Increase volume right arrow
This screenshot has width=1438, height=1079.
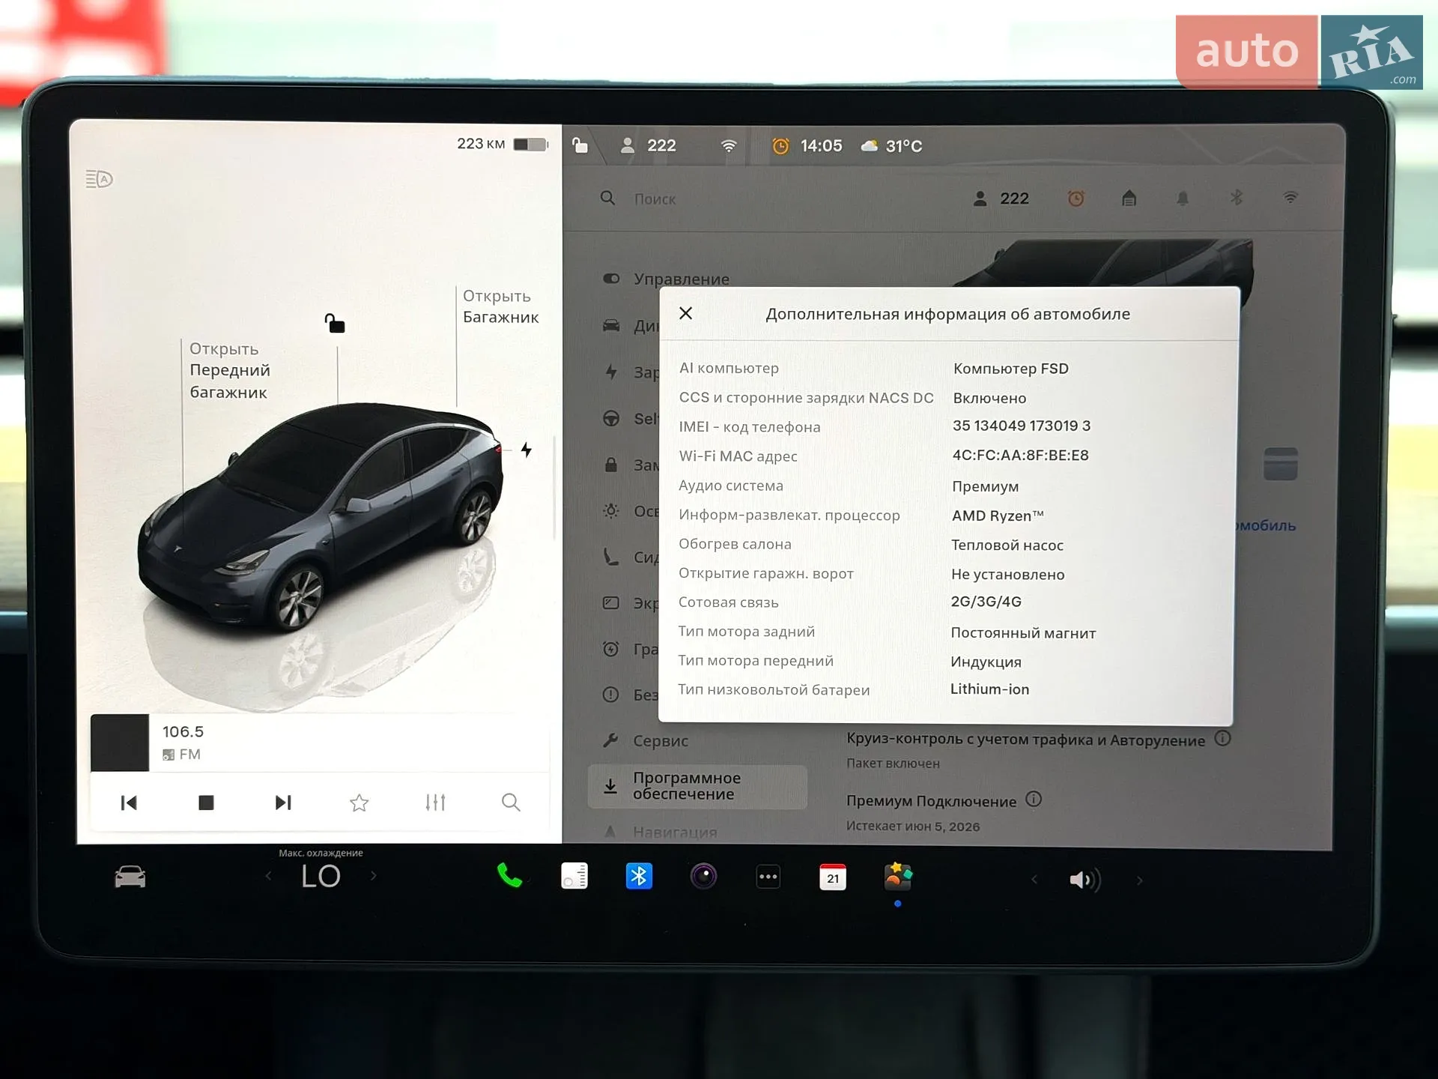point(1140,880)
